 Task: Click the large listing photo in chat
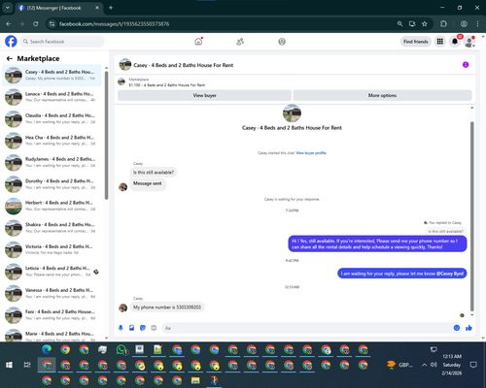coord(292,113)
